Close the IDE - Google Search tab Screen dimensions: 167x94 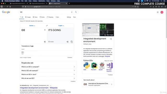pyautogui.click(x=66, y=3)
